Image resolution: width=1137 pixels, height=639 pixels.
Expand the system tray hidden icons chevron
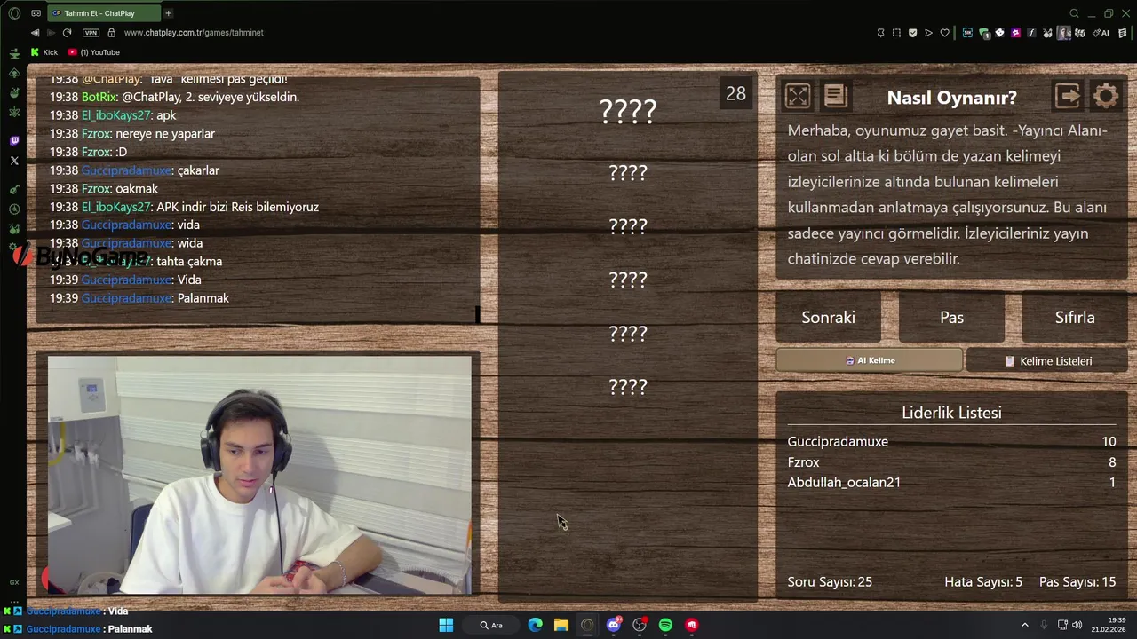coord(1024,625)
